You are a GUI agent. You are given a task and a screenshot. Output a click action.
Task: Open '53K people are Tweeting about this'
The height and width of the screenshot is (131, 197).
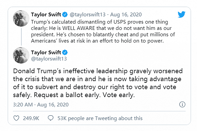pos(100,118)
